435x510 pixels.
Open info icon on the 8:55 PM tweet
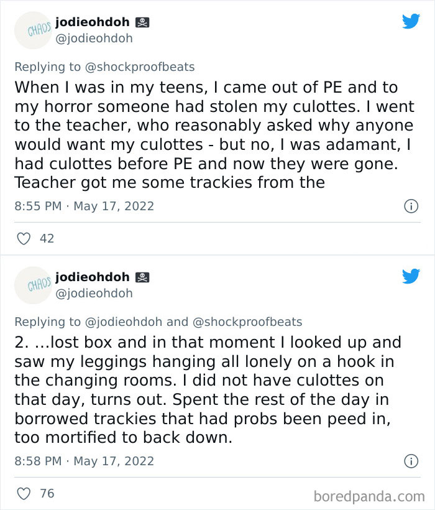tap(411, 206)
